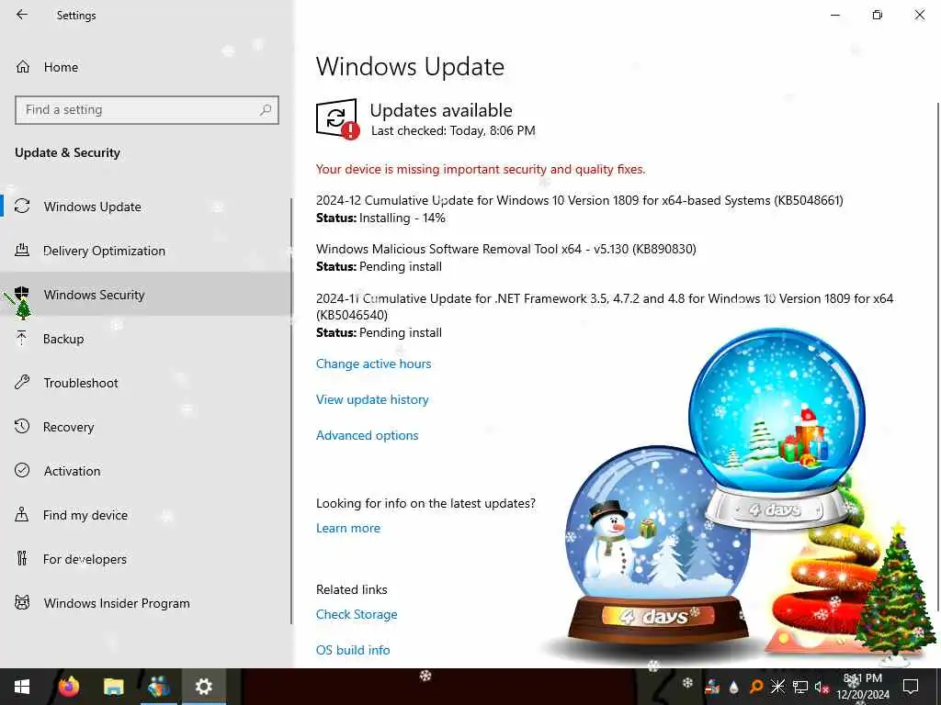Open For developers settings
Viewport: 941px width, 705px height.
147,559
